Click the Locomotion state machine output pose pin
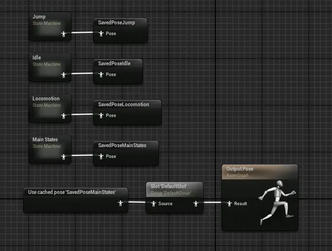332x251 pixels. (x=64, y=116)
